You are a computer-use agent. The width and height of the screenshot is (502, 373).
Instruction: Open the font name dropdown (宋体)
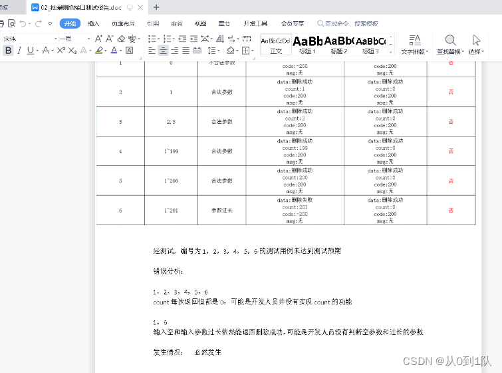click(x=55, y=39)
